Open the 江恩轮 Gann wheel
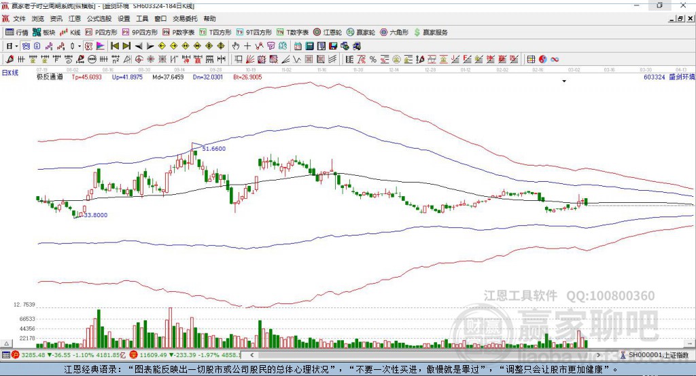 328,33
